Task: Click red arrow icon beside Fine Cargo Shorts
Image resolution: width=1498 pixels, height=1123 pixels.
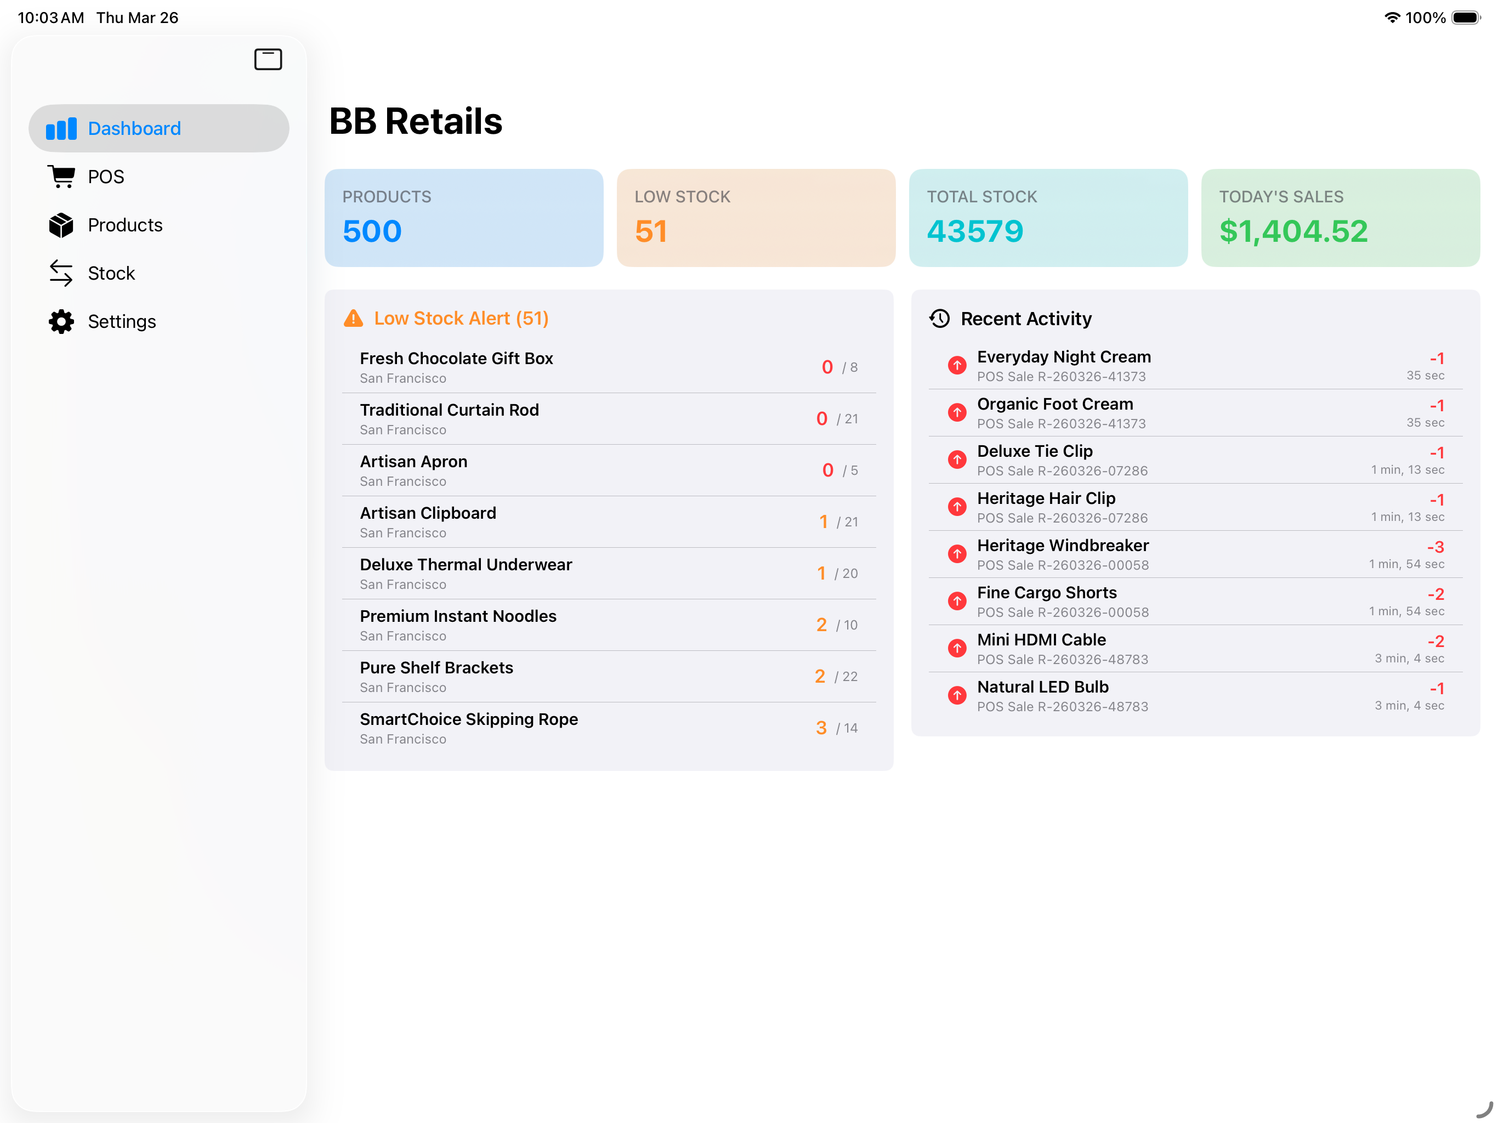Action: (956, 602)
